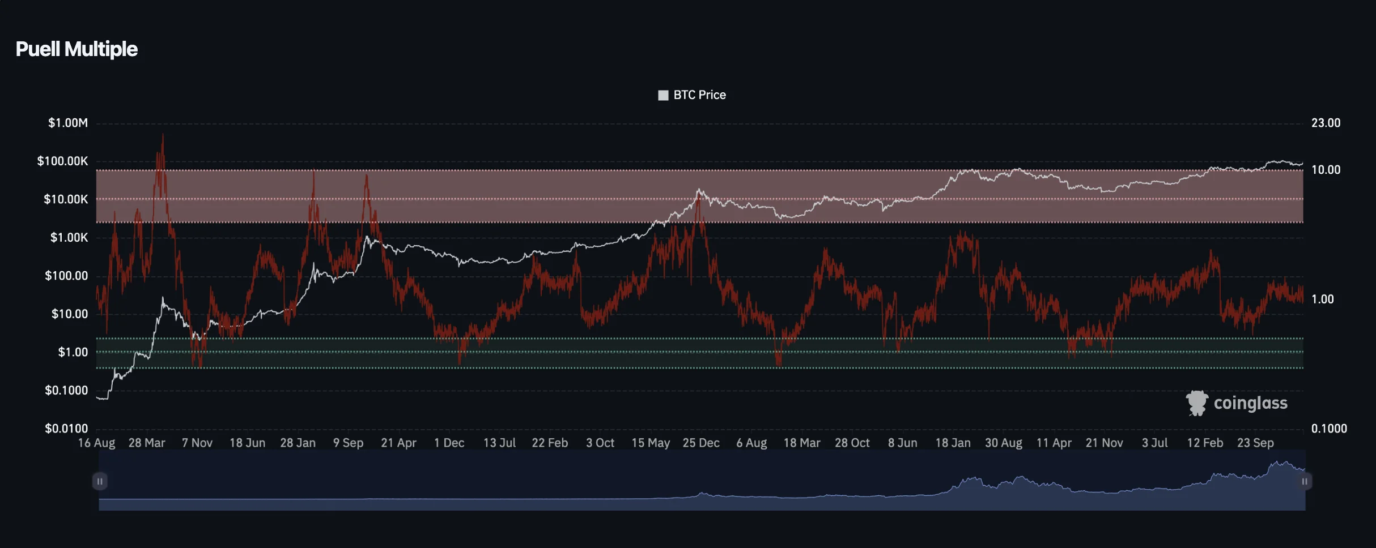Click the 23.00 right axis label
Image resolution: width=1376 pixels, height=548 pixels.
click(x=1326, y=123)
